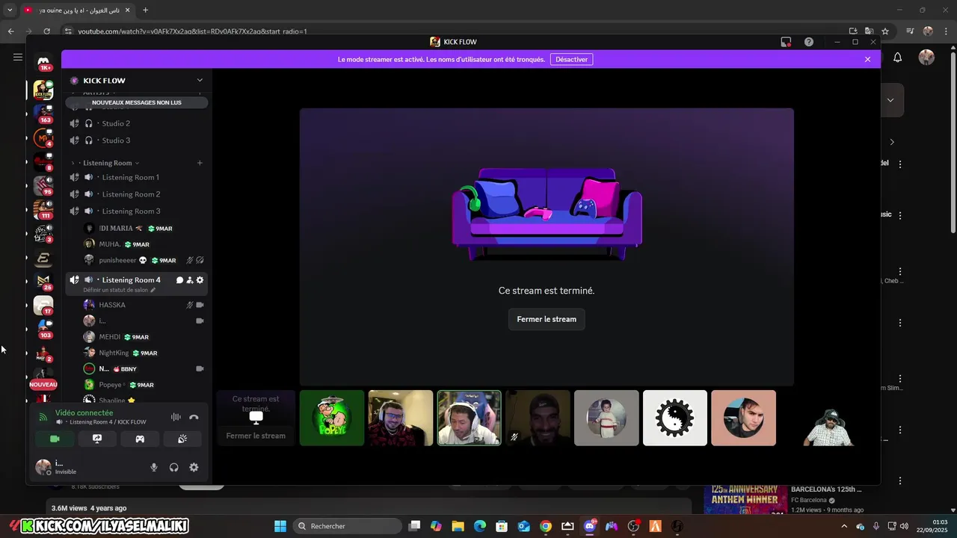Click Fermer le stream on small tile
Image resolution: width=957 pixels, height=538 pixels.
[256, 436]
